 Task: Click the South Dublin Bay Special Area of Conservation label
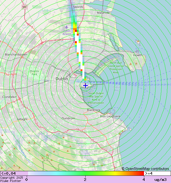tap(96, 98)
